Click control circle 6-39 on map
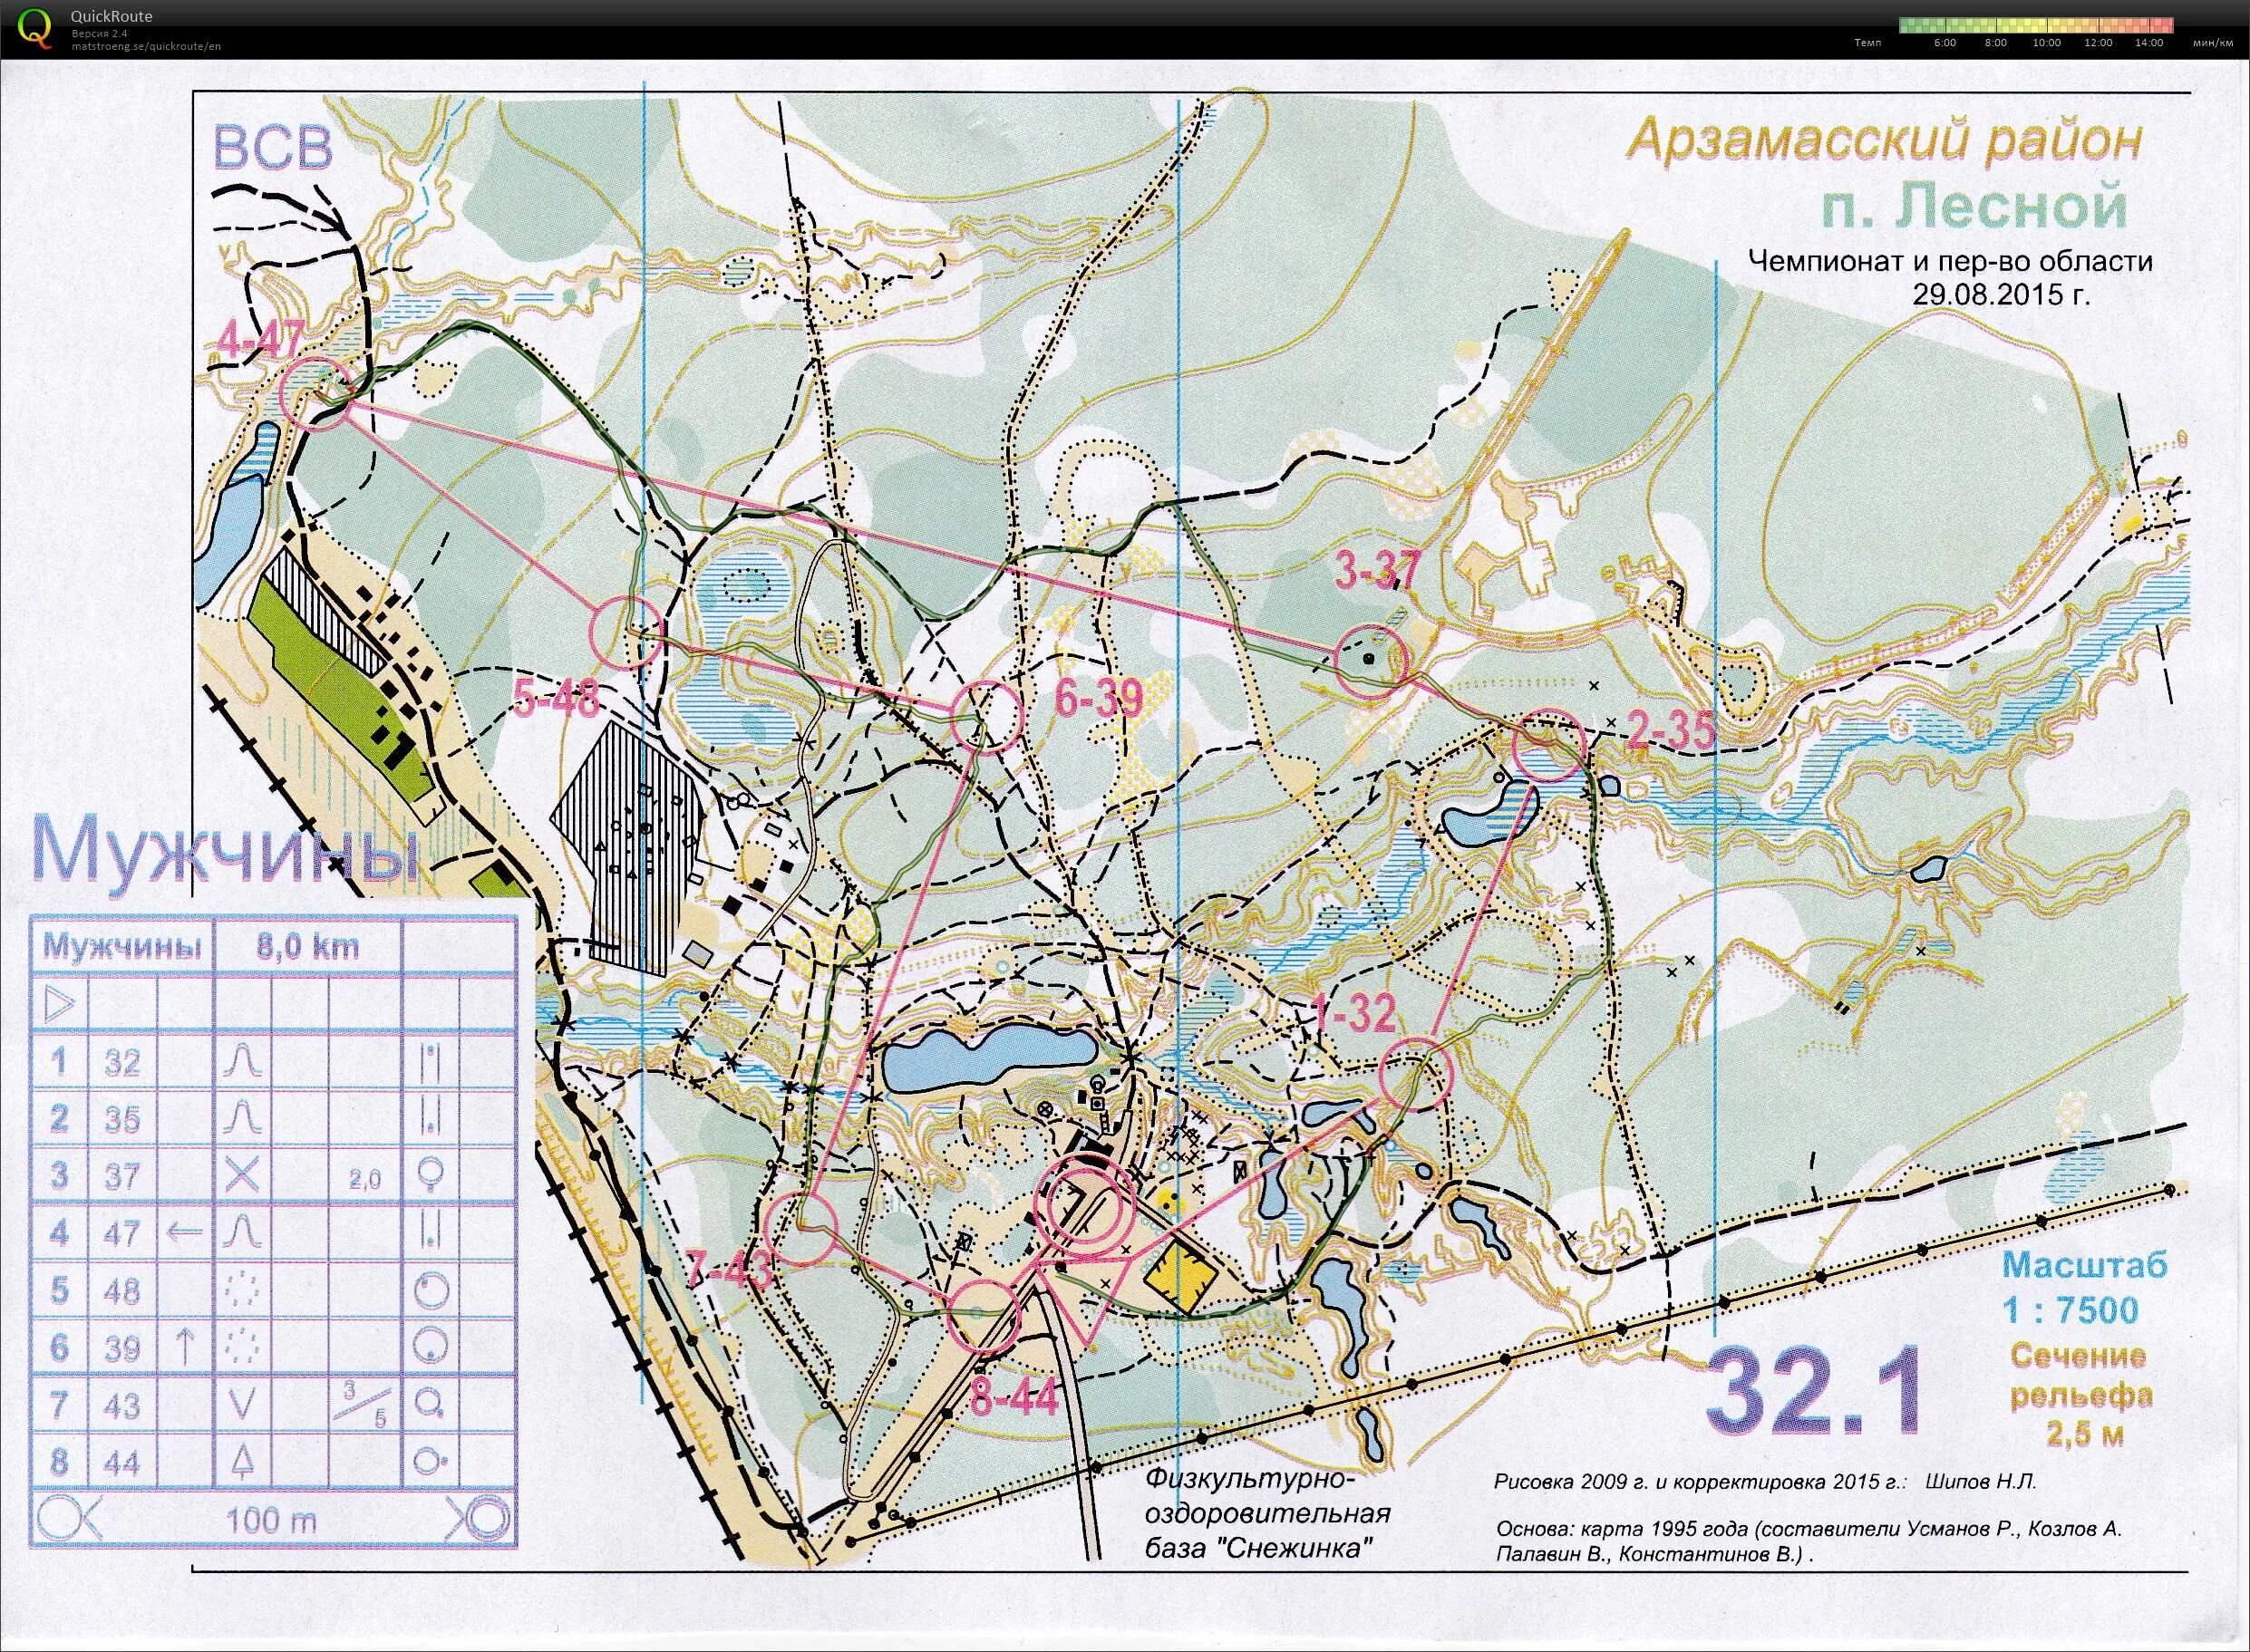Image resolution: width=2250 pixels, height=1652 pixels. (984, 715)
